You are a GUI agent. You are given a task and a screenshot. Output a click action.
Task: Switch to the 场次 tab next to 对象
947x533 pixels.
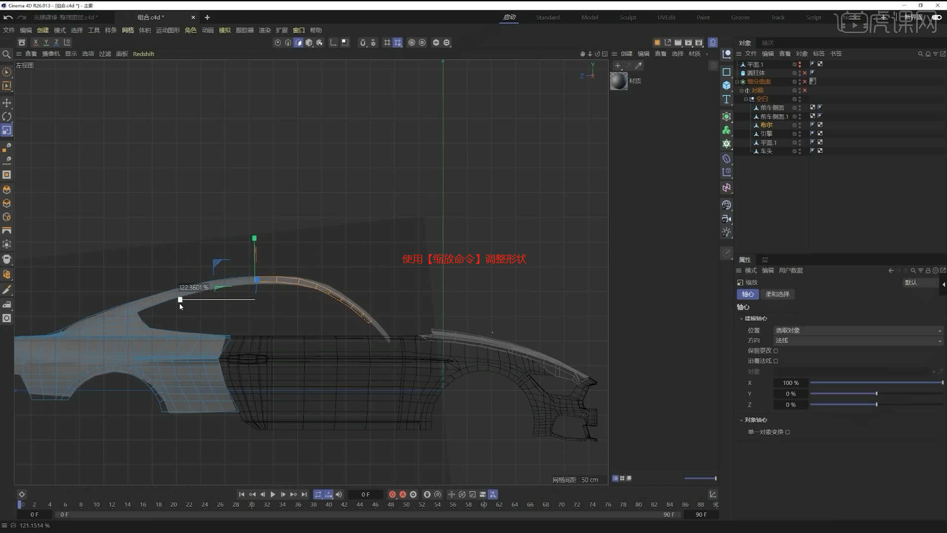coord(767,43)
